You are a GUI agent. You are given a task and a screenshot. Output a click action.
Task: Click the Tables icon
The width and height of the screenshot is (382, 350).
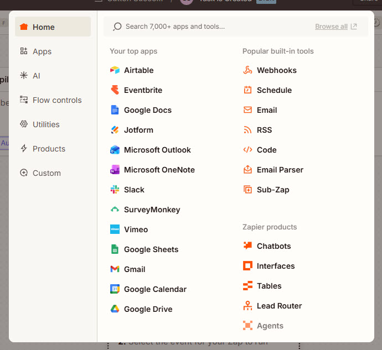pos(247,286)
